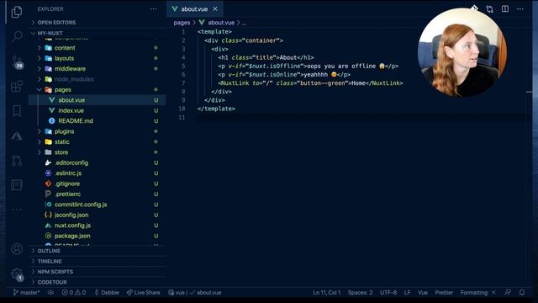The height and width of the screenshot is (303, 538).
Task: Open errors and warnings count in status bar
Action: point(74,293)
